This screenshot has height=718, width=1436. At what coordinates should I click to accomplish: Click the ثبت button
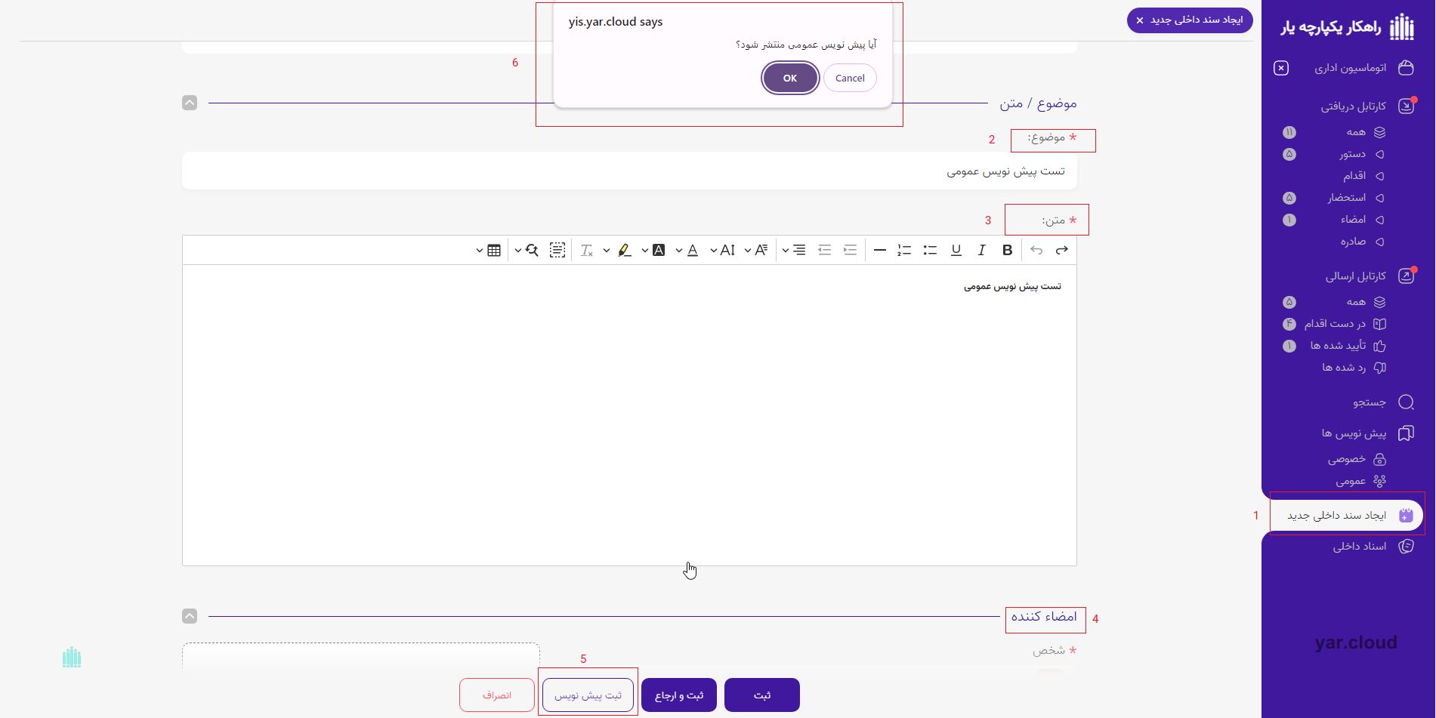(x=761, y=695)
